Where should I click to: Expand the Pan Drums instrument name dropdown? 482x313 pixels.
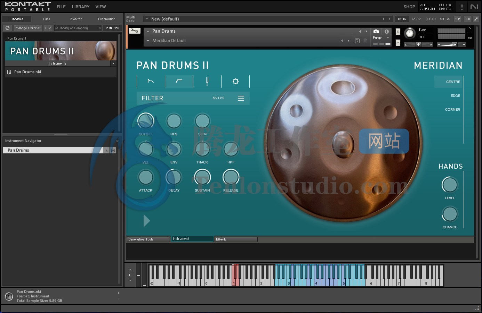coord(148,31)
